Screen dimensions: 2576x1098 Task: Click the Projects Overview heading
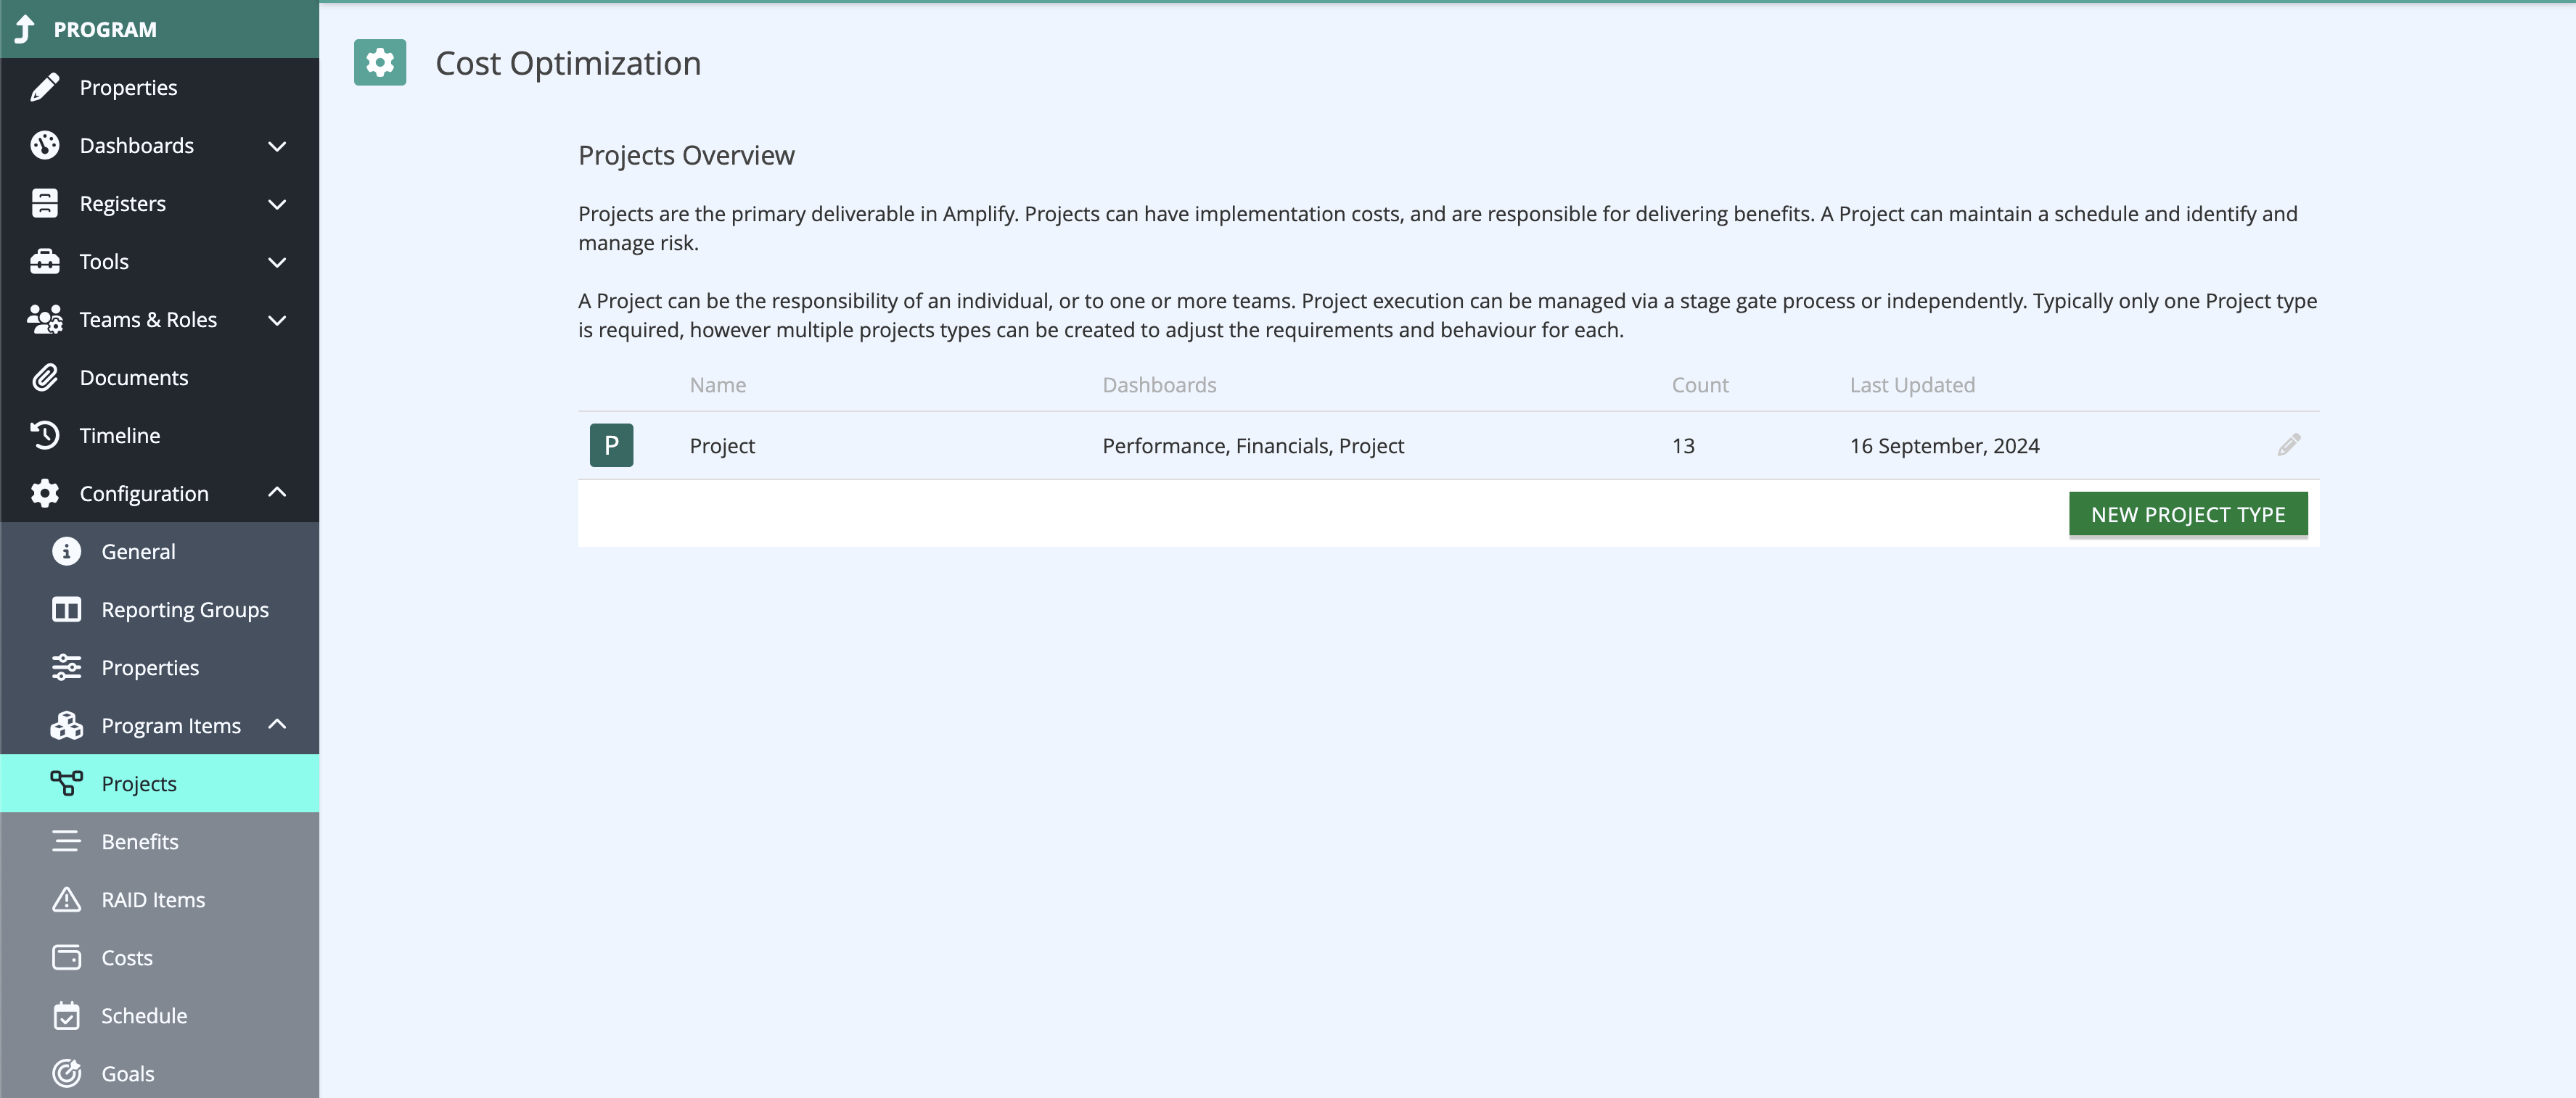686,155
